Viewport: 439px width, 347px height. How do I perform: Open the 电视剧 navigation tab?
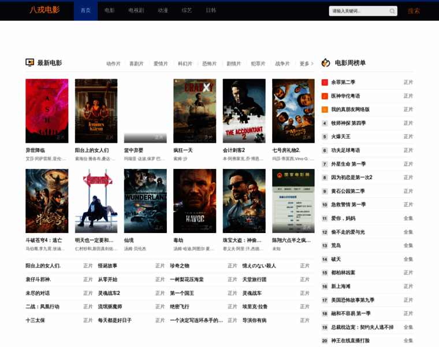pos(136,10)
